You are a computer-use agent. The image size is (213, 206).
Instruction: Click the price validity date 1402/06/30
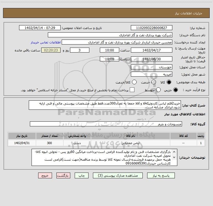pyautogui.click(x=152, y=59)
